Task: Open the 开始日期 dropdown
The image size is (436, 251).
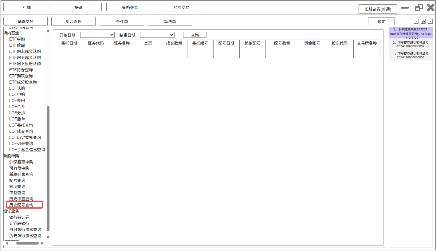Action: (x=97, y=35)
